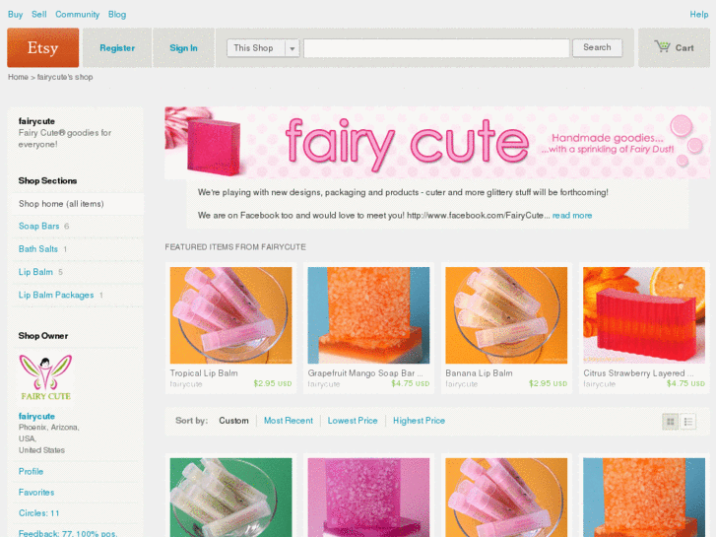Open the Lip Balm section

(x=35, y=272)
